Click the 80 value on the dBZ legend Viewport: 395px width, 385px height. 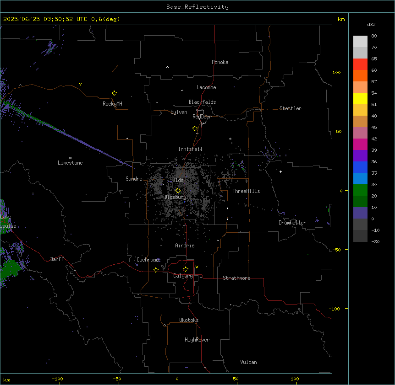coord(374,36)
